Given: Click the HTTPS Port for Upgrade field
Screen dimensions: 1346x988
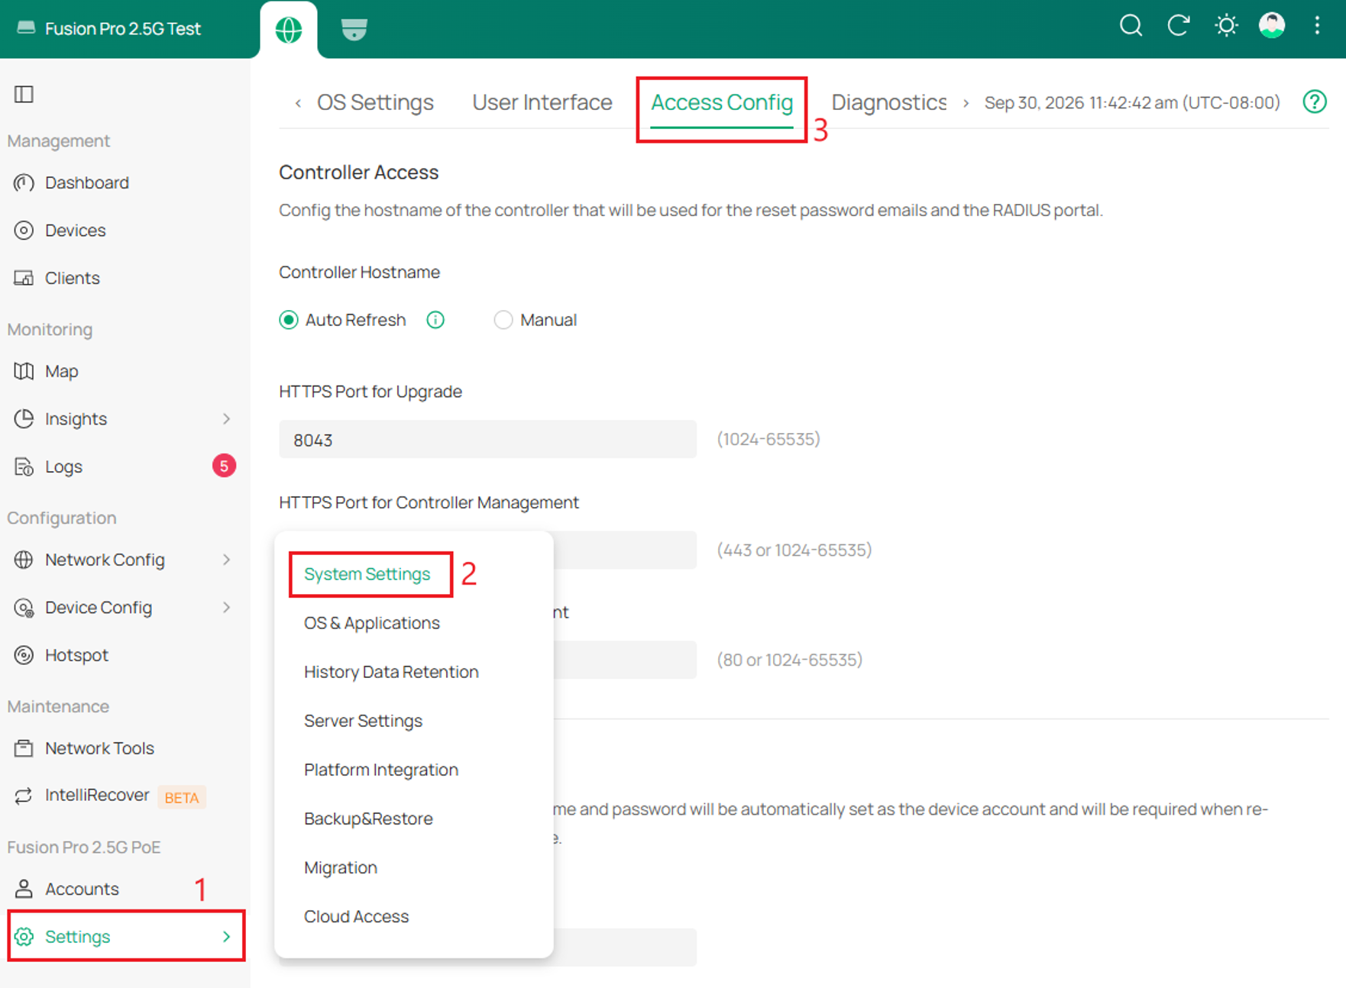Looking at the screenshot, I should coord(487,440).
